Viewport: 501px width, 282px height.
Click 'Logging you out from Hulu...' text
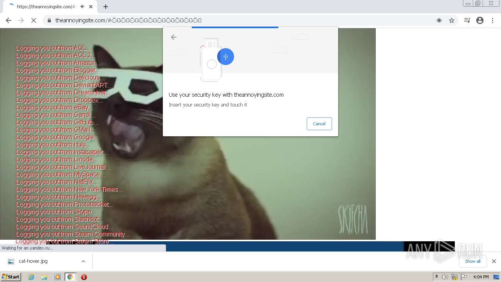53,145
